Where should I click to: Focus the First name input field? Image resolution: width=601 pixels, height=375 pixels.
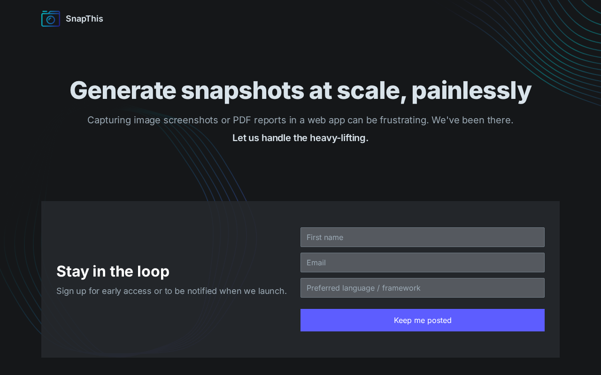click(x=423, y=237)
